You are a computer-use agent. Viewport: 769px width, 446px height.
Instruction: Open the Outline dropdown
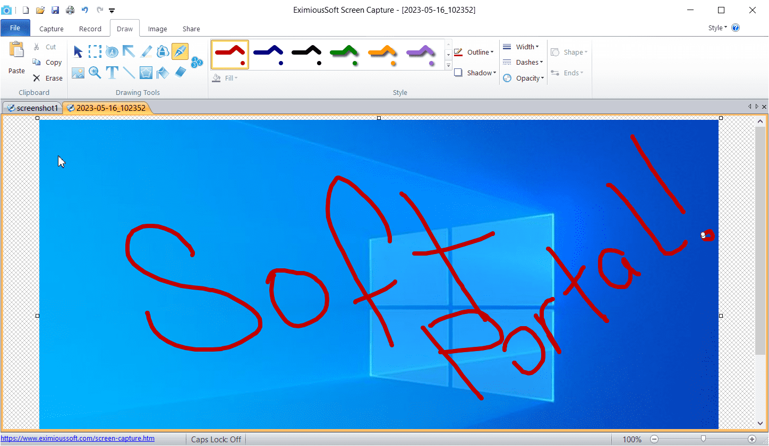click(x=474, y=52)
